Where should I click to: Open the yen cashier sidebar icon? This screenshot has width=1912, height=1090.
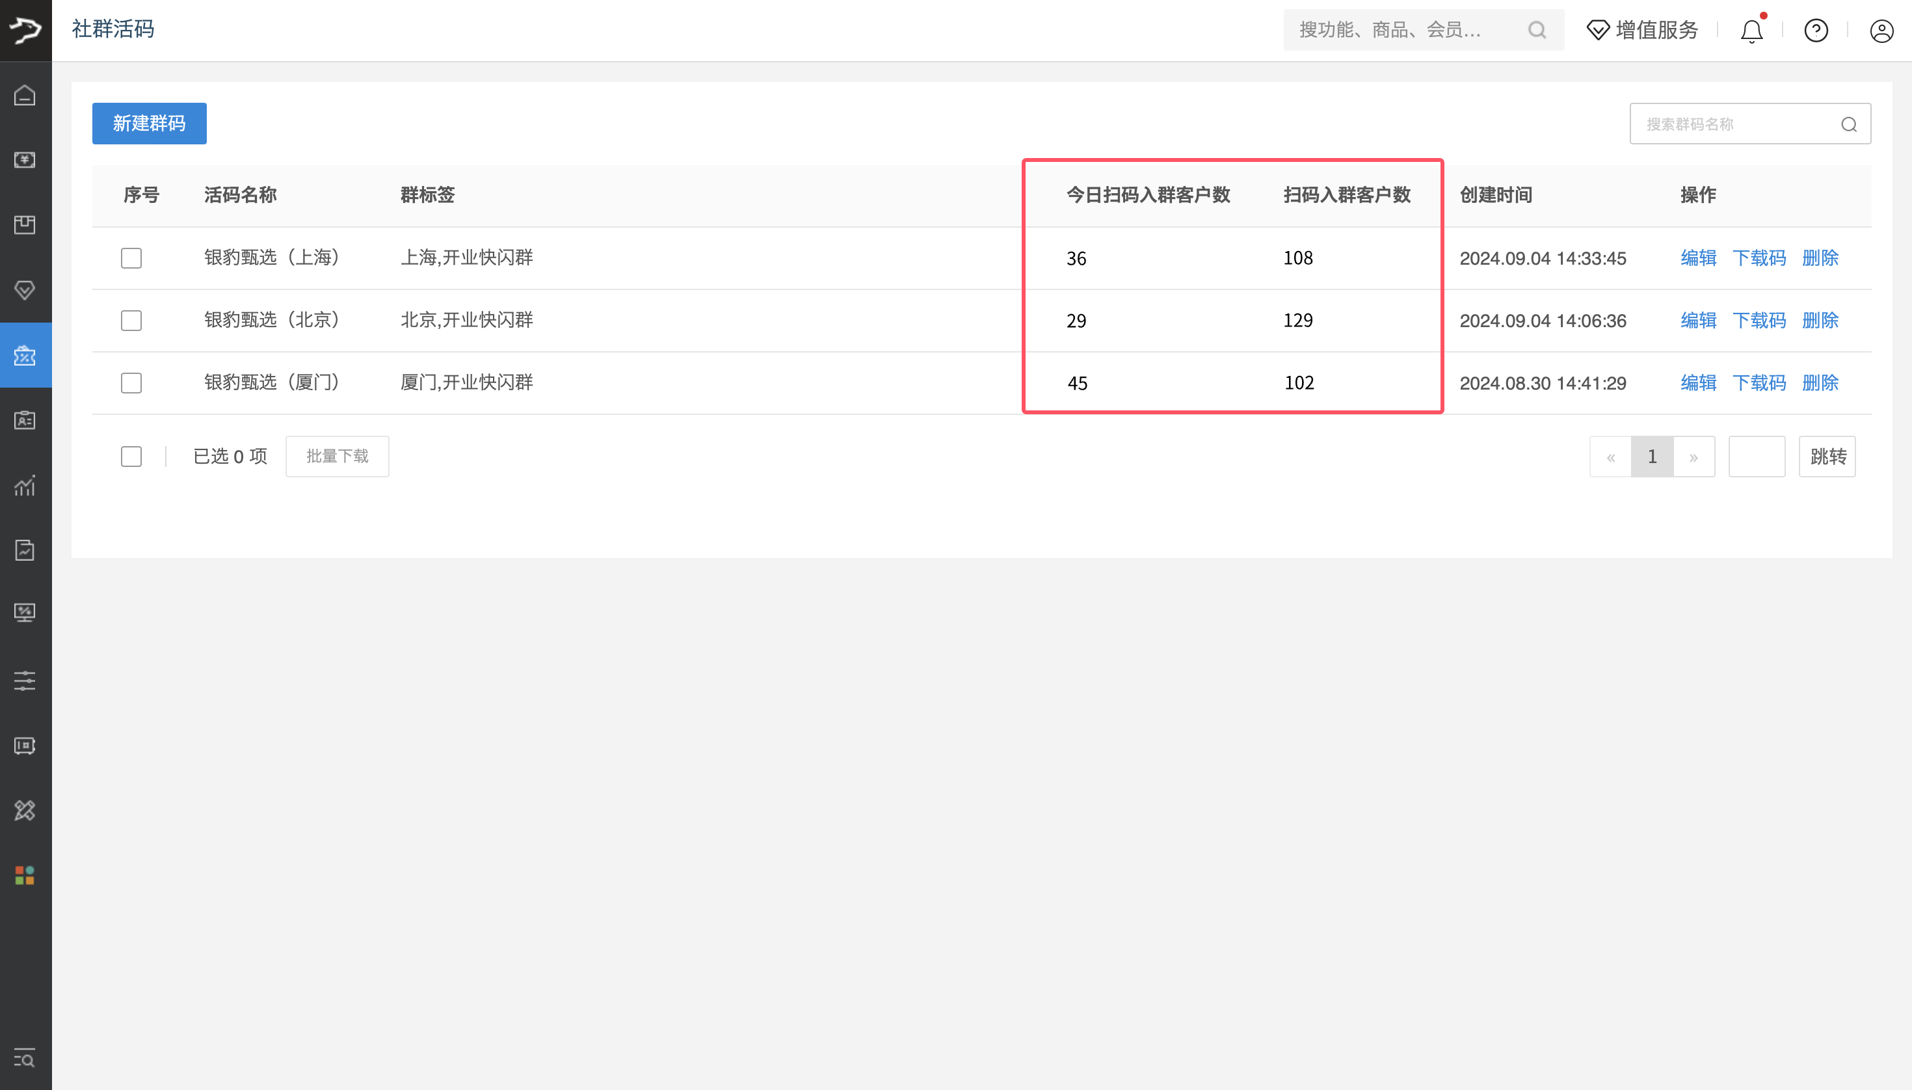[x=25, y=160]
